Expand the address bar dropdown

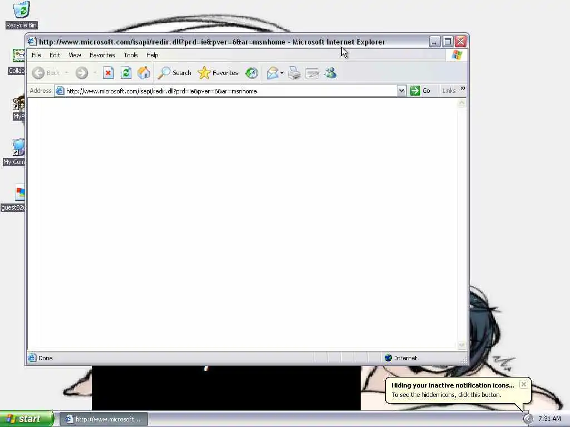pos(401,91)
